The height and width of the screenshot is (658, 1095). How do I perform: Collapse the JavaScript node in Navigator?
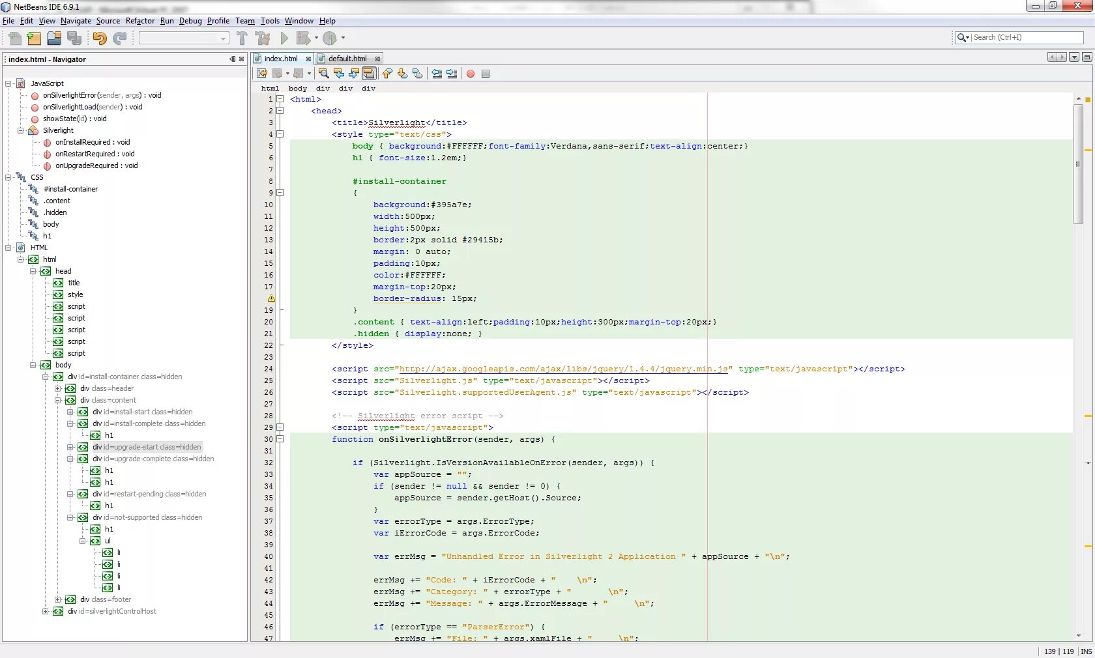8,83
